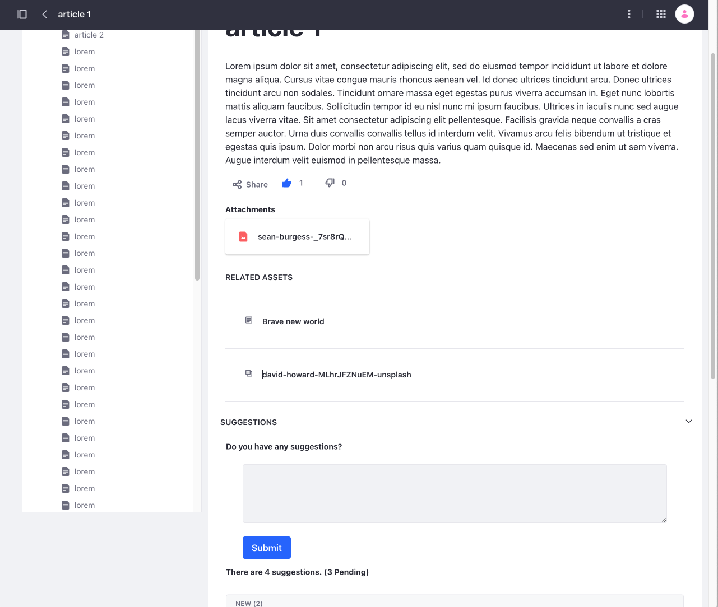Toggle the sidebar panel icon
Image resolution: width=718 pixels, height=607 pixels.
tap(22, 14)
